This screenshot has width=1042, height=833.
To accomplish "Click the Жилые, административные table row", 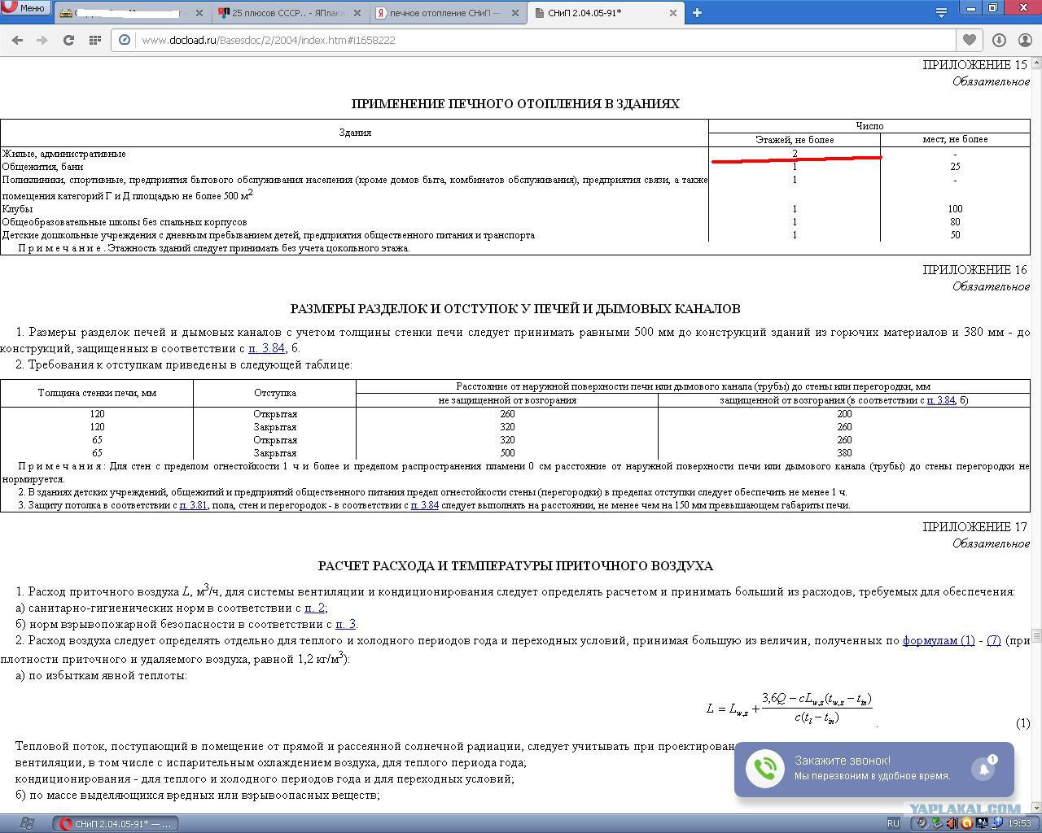I will tap(515, 153).
